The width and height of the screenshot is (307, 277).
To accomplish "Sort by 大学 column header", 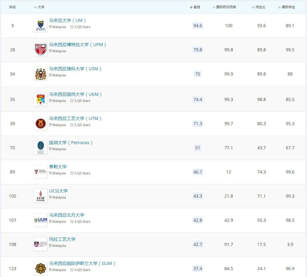I will click(x=39, y=7).
